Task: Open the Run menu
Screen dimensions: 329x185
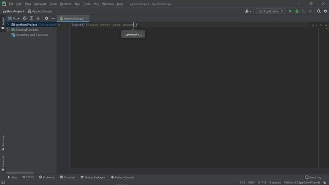Action: click(x=78, y=4)
